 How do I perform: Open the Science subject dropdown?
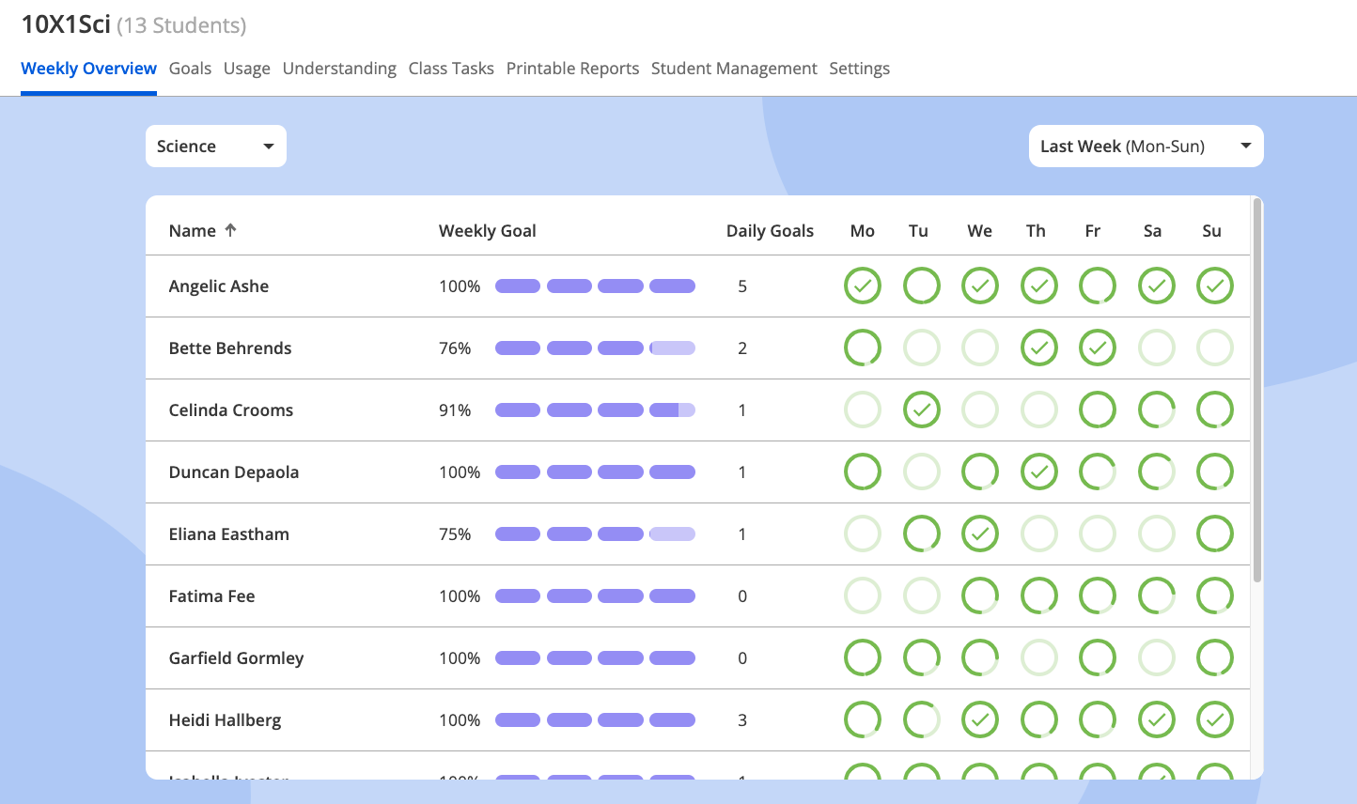pos(216,147)
